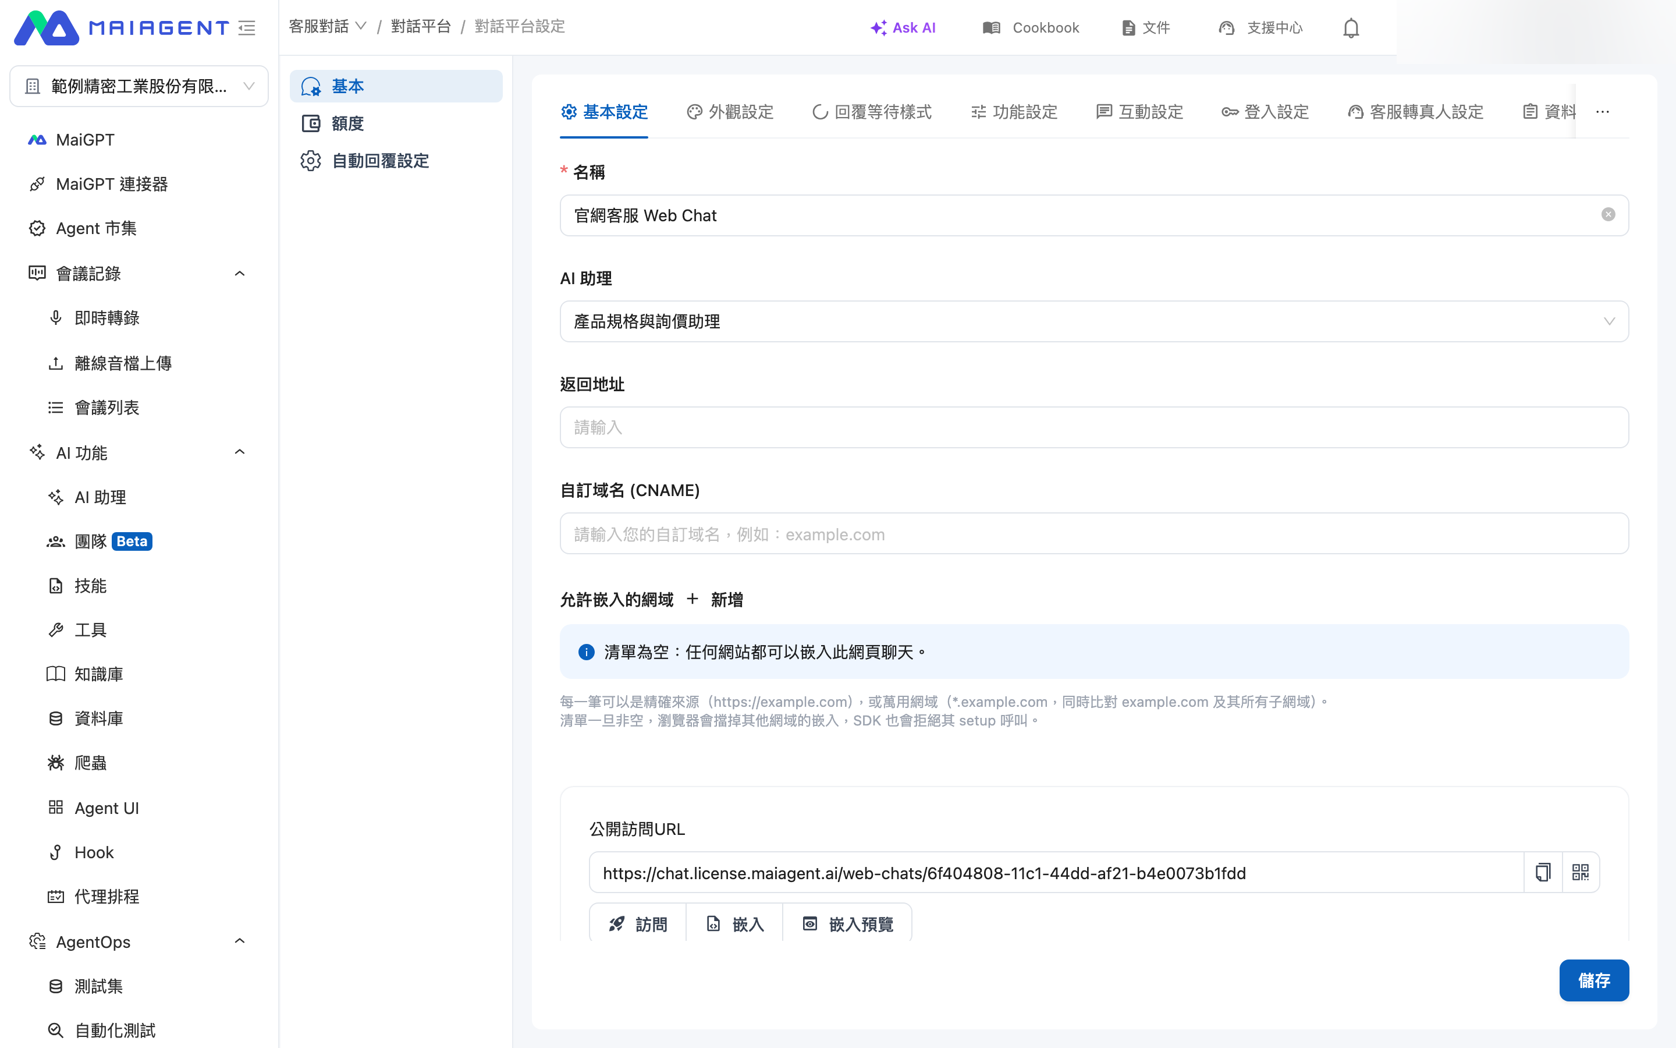The image size is (1676, 1048).
Task: Open the organization selector dropdown
Action: pyautogui.click(x=139, y=86)
